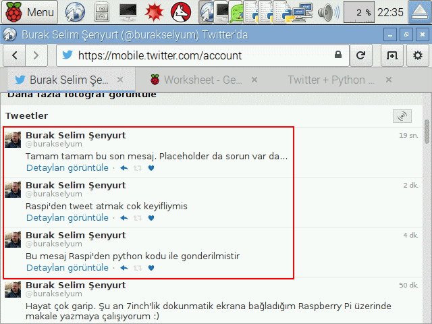Reply to the 'Bu mesaj Raspi'den python' tweet

[124, 268]
